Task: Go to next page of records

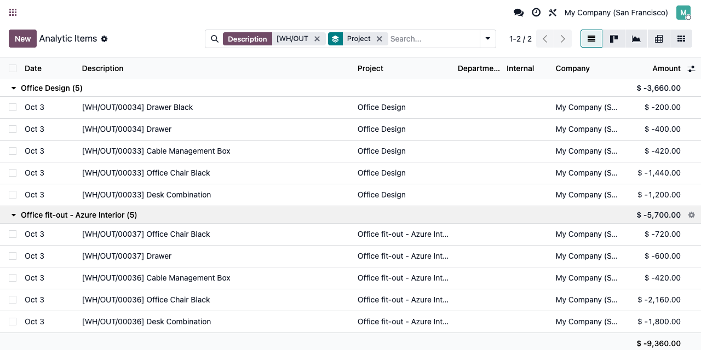Action: click(x=563, y=39)
